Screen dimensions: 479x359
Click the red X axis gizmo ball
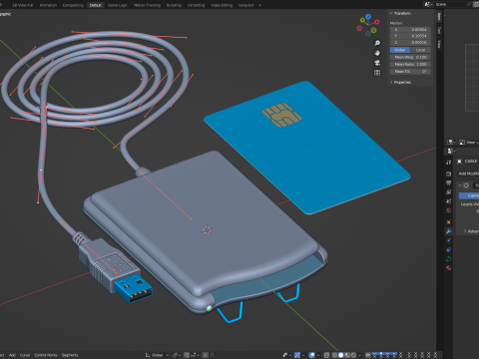coord(377,22)
